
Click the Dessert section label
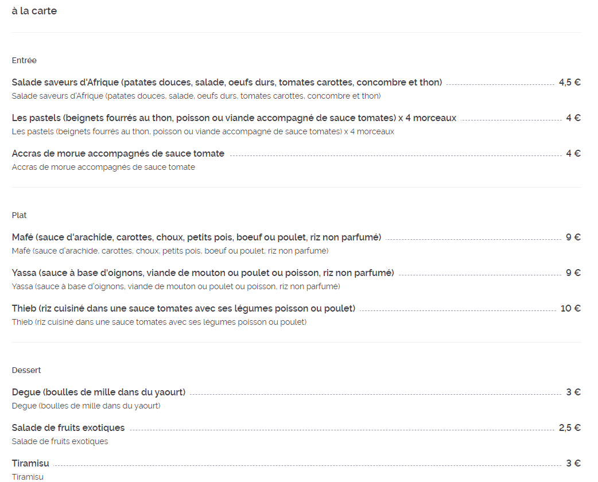point(26,370)
